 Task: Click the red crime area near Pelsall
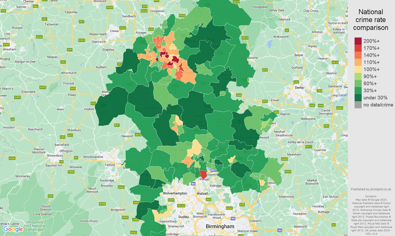pyautogui.click(x=203, y=174)
